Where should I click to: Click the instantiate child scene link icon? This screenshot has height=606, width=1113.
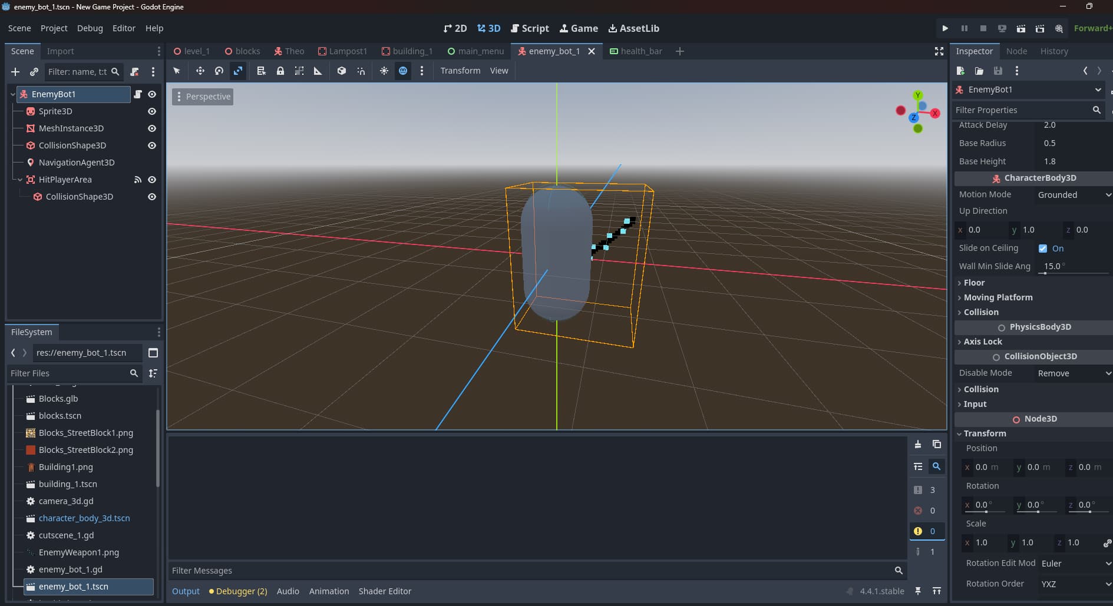(x=34, y=72)
